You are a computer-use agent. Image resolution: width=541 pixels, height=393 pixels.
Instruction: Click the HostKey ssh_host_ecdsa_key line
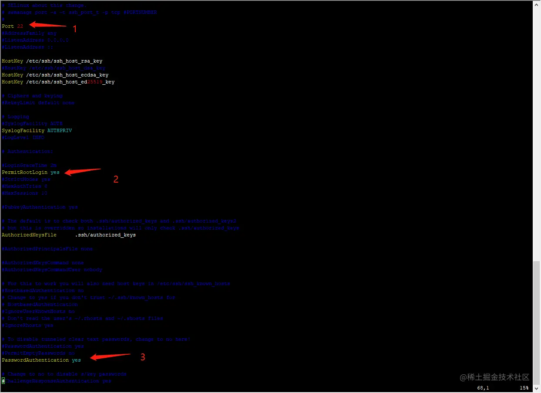click(x=55, y=75)
